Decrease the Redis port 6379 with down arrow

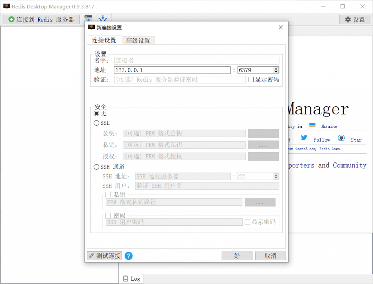coord(276,72)
